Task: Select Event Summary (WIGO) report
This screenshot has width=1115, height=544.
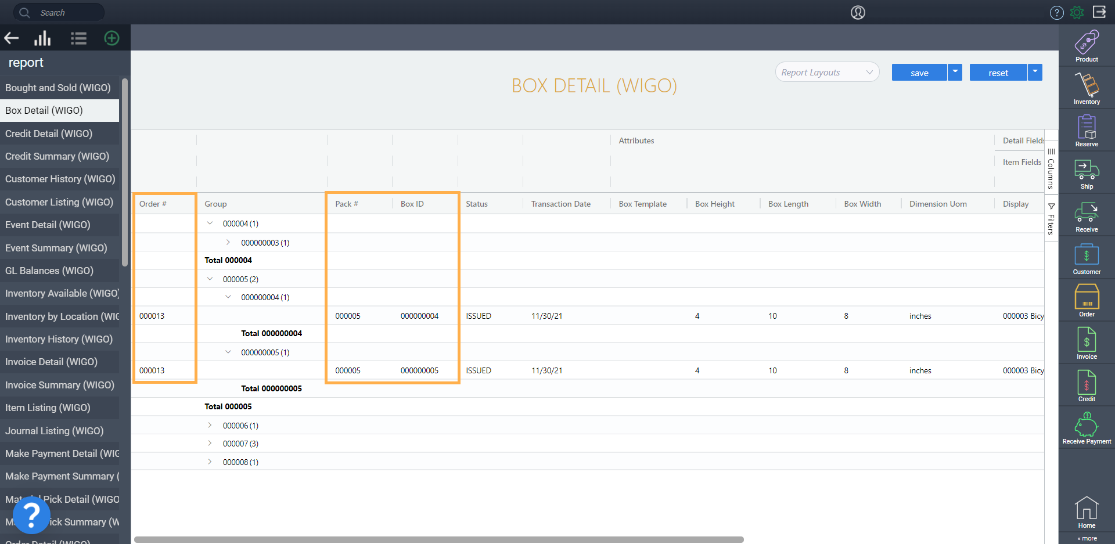Action: point(59,248)
